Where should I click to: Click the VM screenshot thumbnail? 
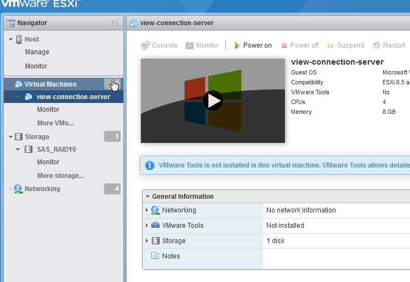click(213, 101)
